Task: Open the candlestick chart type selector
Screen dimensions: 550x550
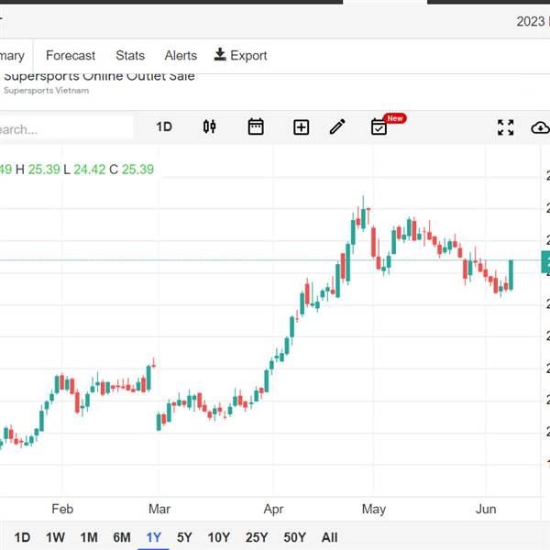Action: pyautogui.click(x=209, y=126)
